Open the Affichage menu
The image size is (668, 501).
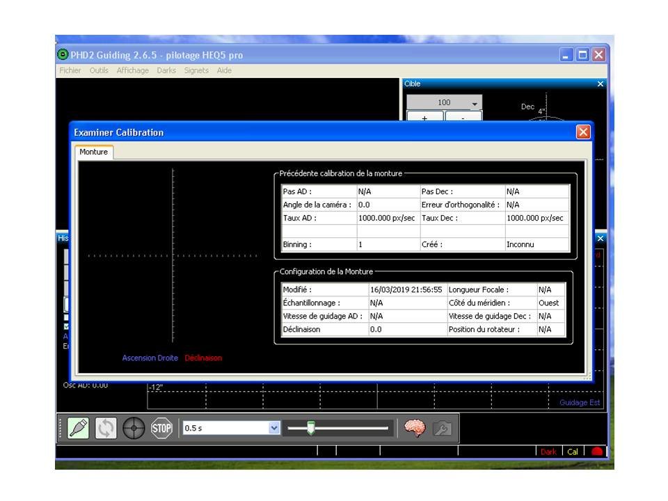point(132,70)
